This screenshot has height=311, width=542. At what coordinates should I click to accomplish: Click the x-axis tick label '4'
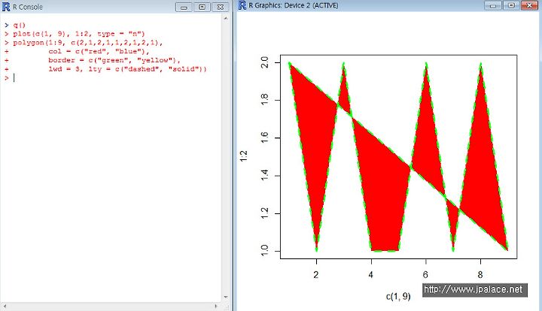371,275
